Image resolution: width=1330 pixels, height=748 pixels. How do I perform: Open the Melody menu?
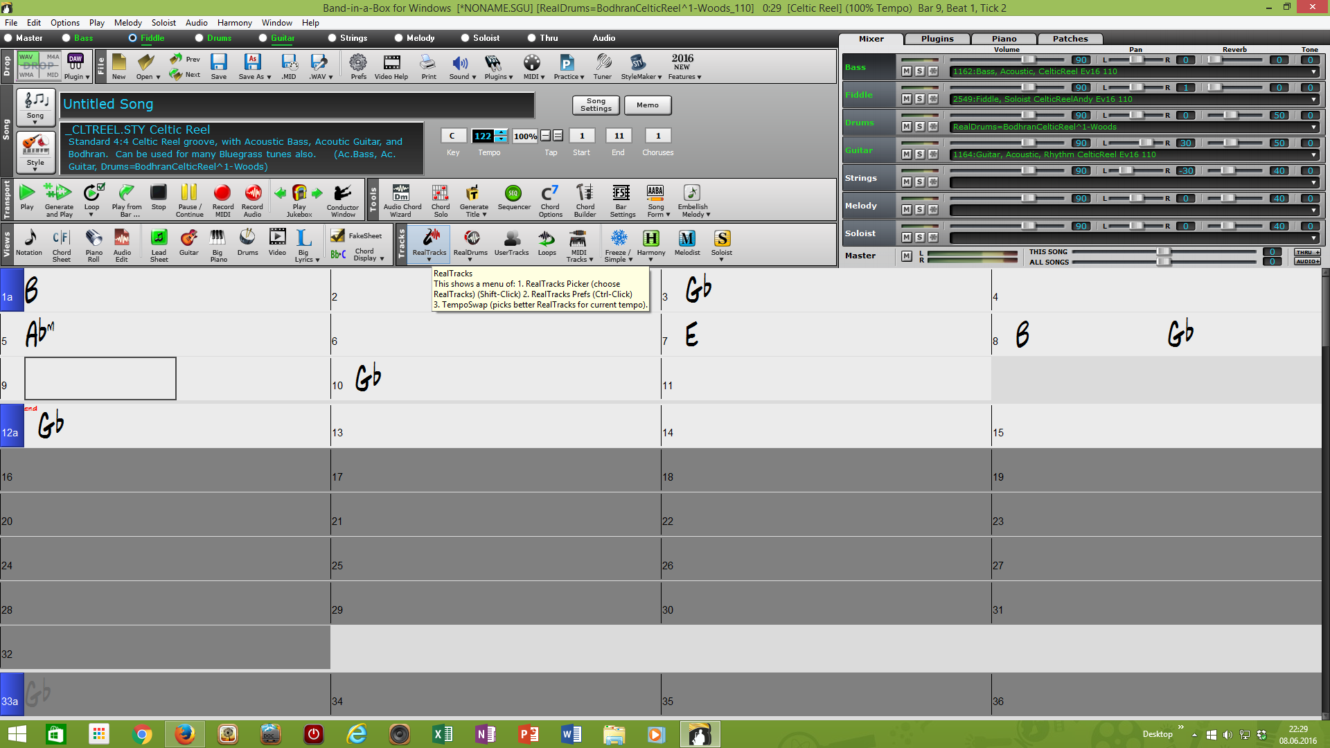point(127,23)
